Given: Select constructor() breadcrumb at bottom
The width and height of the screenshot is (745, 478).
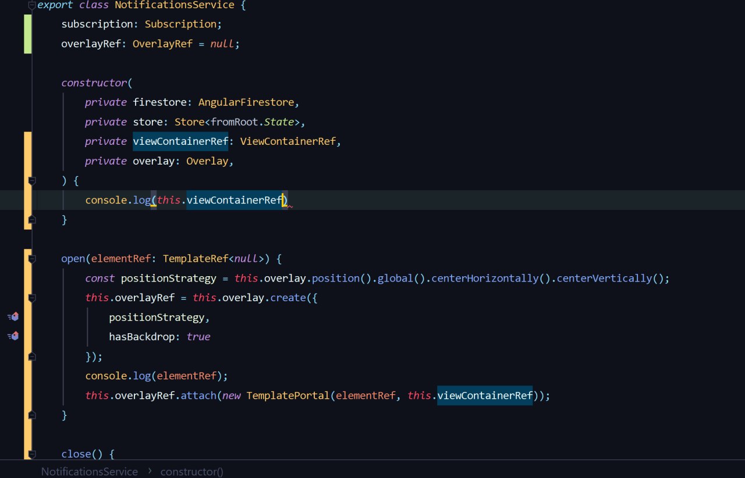Looking at the screenshot, I should click(x=191, y=472).
